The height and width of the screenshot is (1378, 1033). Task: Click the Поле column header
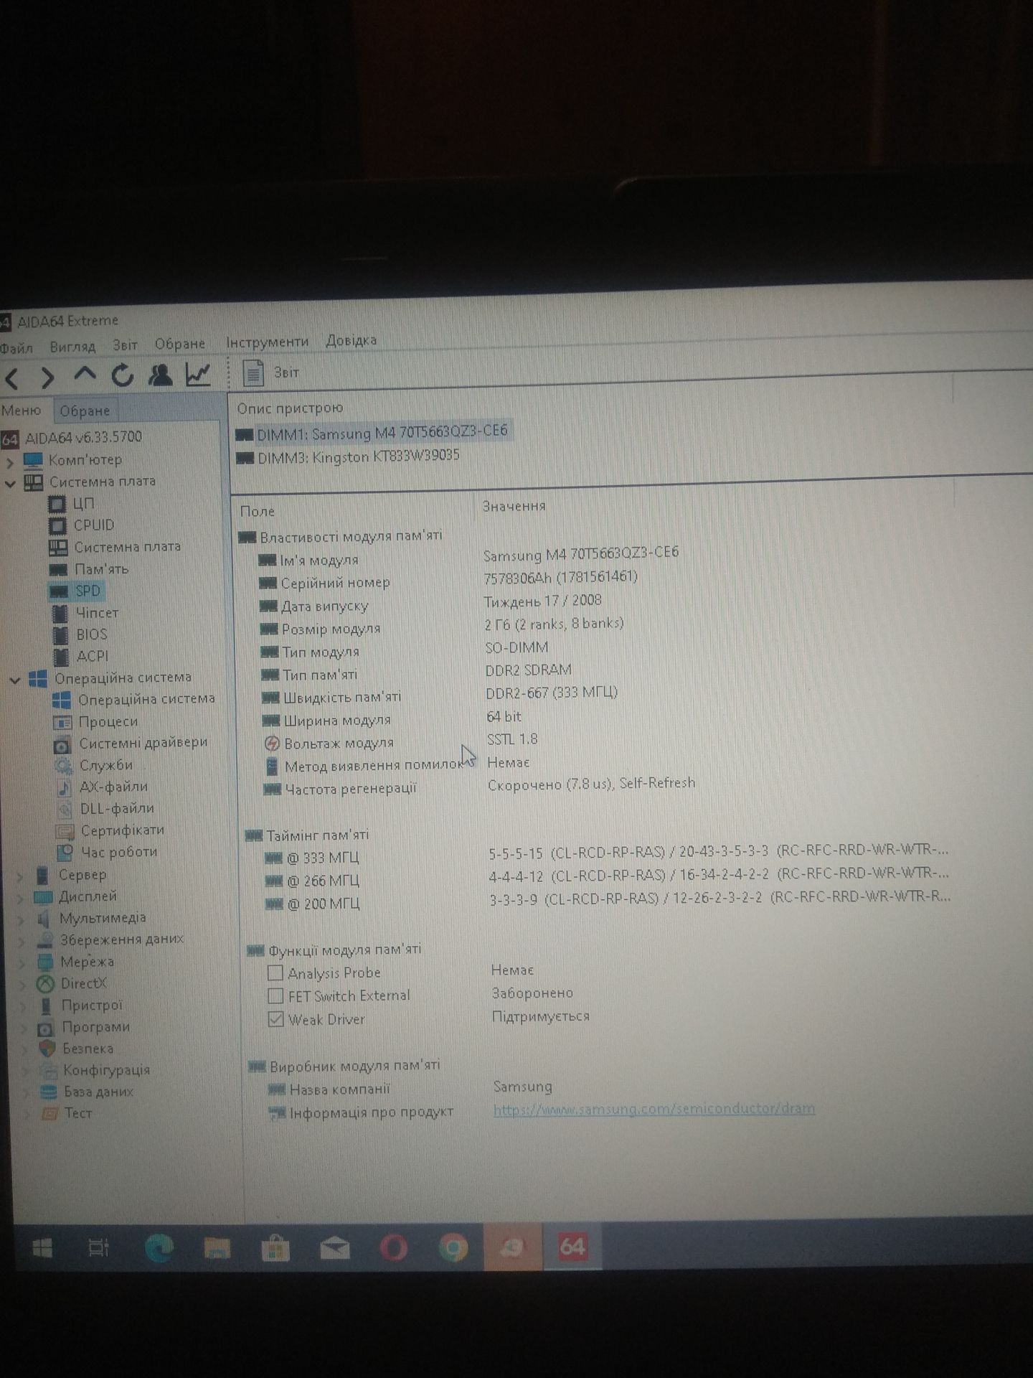[257, 511]
